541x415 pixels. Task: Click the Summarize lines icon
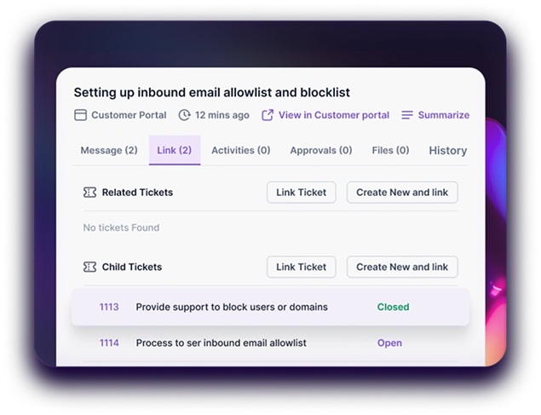(x=407, y=115)
